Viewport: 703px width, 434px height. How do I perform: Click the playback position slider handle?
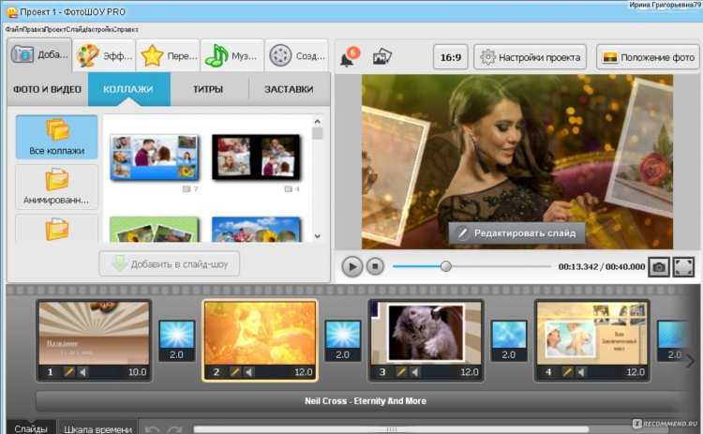(x=445, y=266)
